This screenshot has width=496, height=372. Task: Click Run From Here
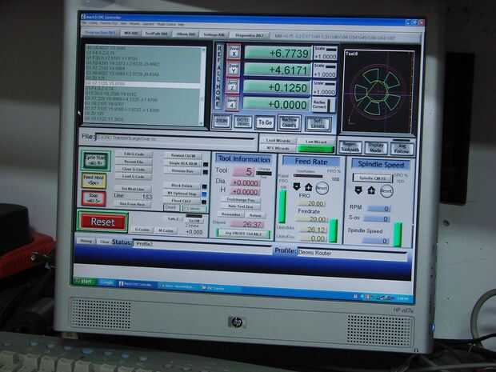132,204
